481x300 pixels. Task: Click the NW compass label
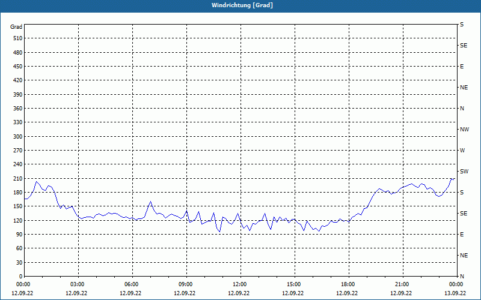tap(464, 130)
